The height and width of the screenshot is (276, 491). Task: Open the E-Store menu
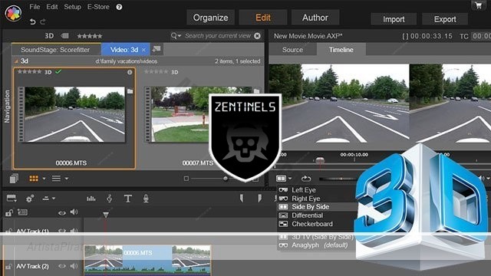98,7
